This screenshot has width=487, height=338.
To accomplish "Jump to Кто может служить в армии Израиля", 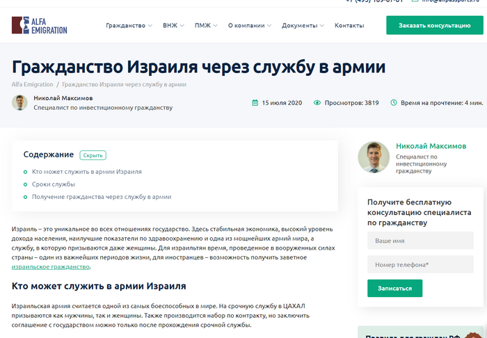I will [87, 172].
